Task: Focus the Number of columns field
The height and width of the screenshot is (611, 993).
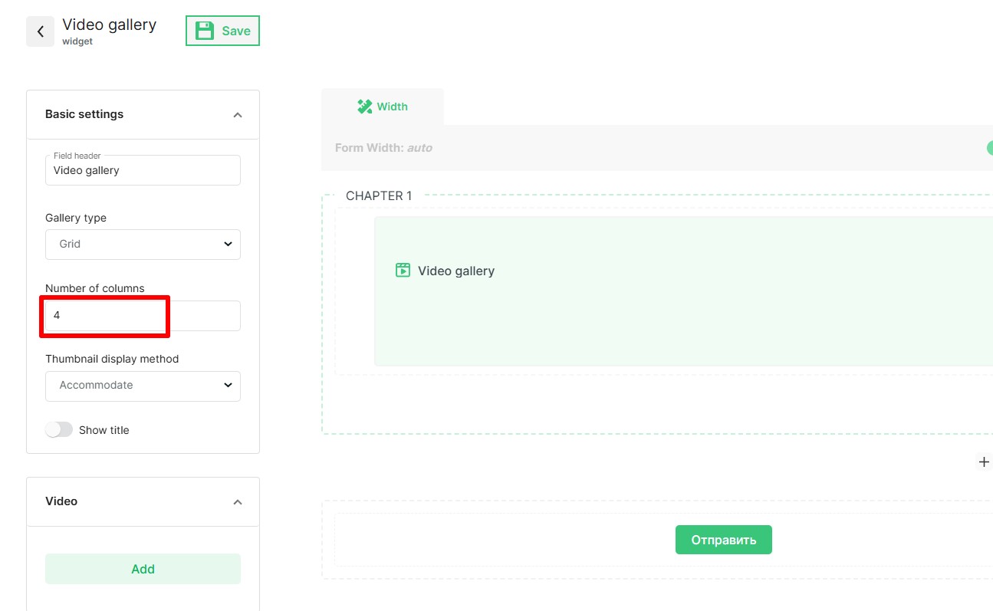Action: click(143, 315)
